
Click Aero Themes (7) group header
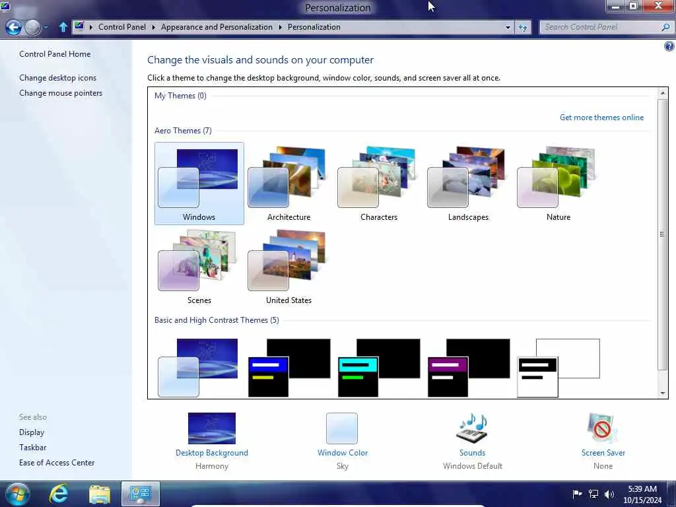183,130
